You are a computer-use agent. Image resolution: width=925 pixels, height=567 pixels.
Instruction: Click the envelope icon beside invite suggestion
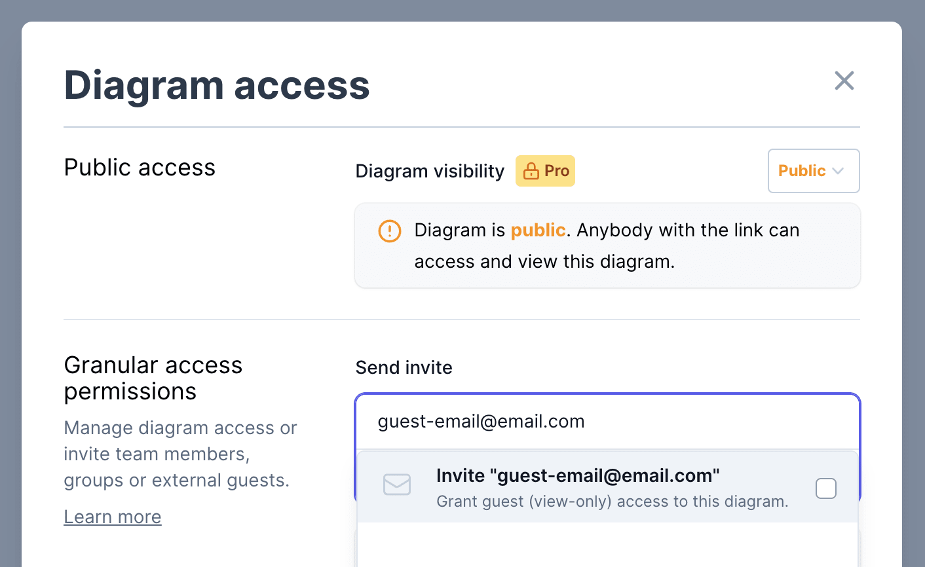pos(397,485)
